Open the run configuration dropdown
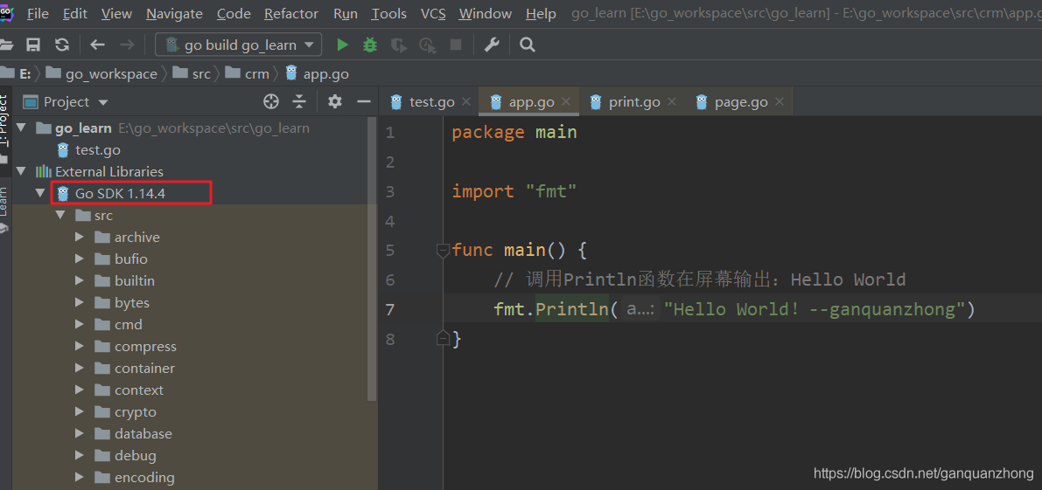The width and height of the screenshot is (1042, 490). (x=239, y=45)
